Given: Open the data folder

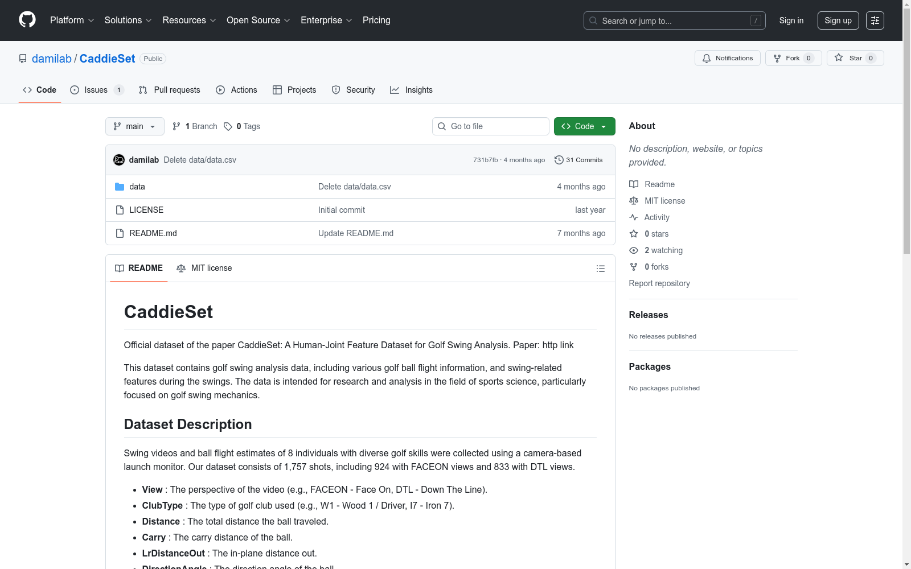Looking at the screenshot, I should 137,187.
